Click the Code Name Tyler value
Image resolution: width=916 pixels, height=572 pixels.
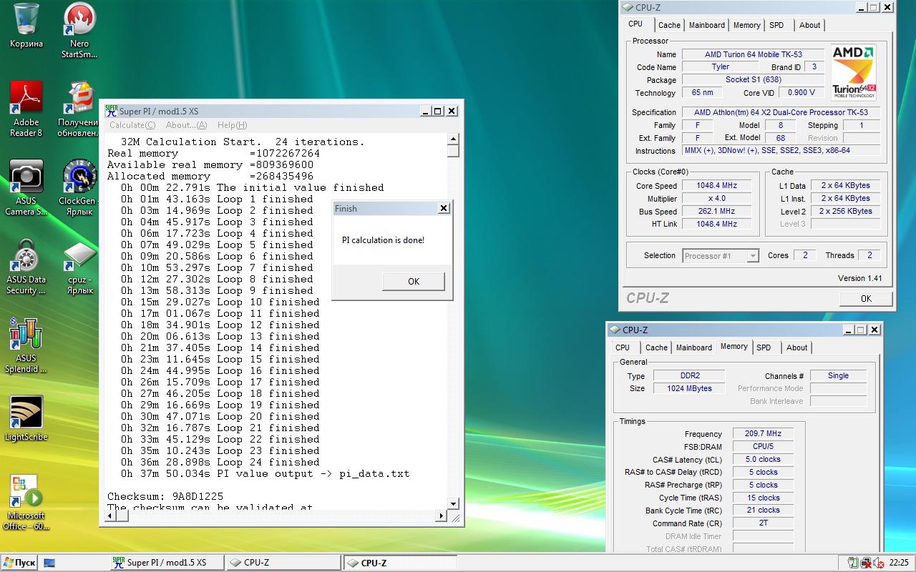721,66
